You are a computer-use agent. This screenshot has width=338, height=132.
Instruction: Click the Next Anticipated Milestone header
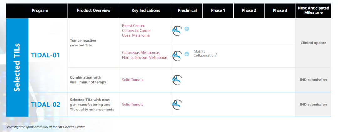pos(313,10)
